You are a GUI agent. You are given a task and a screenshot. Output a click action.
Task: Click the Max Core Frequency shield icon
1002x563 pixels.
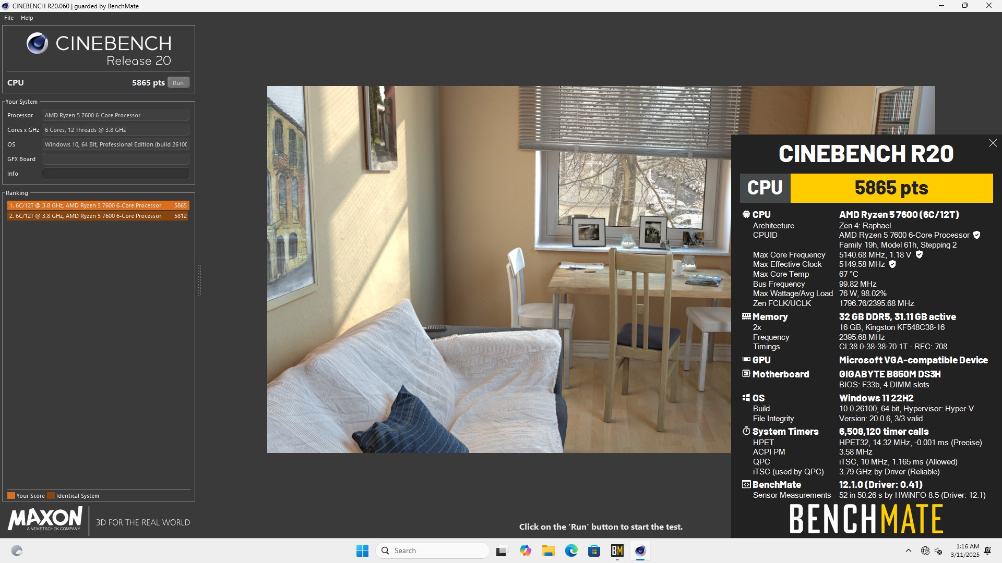919,255
